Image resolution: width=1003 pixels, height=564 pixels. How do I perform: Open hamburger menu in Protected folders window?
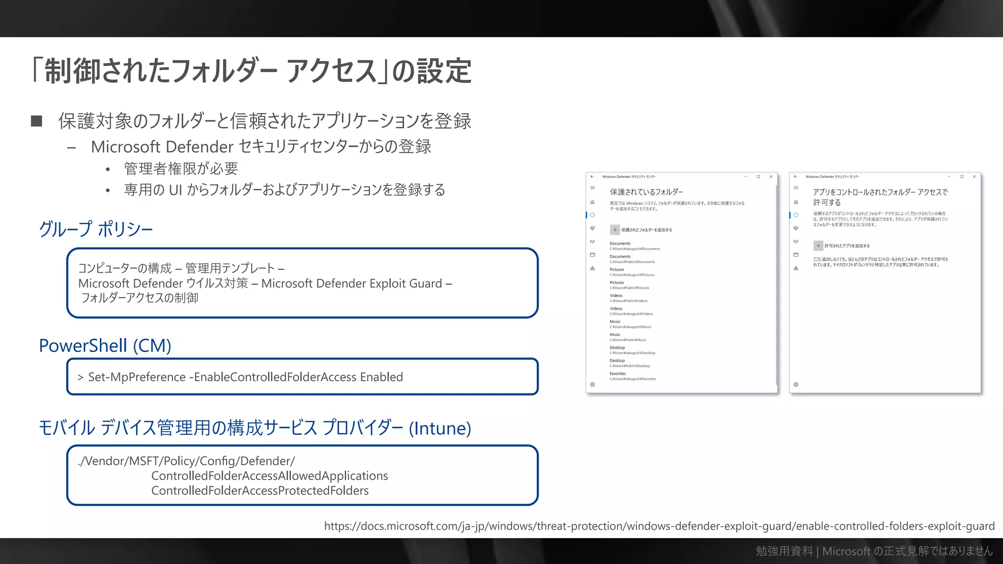click(592, 188)
